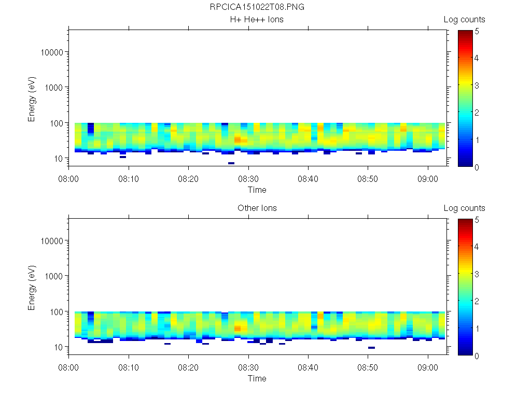Click the orange hotspot near 08:28 in top spectrogram
This screenshot has height=398, width=531.
pyautogui.click(x=237, y=140)
